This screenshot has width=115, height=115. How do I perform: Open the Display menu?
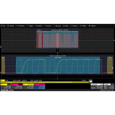[39, 26]
